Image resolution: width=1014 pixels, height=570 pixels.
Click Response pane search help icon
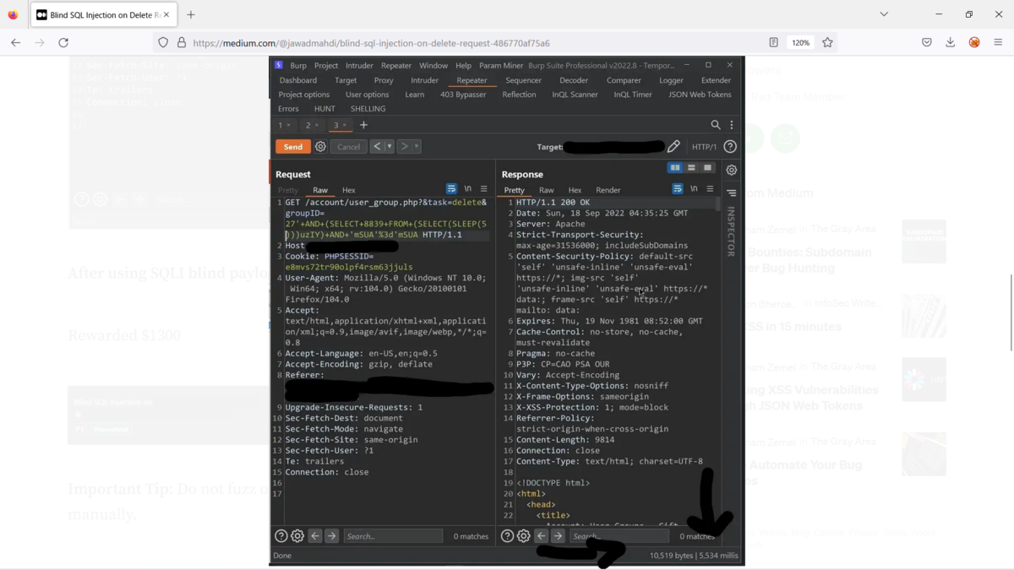point(507,535)
